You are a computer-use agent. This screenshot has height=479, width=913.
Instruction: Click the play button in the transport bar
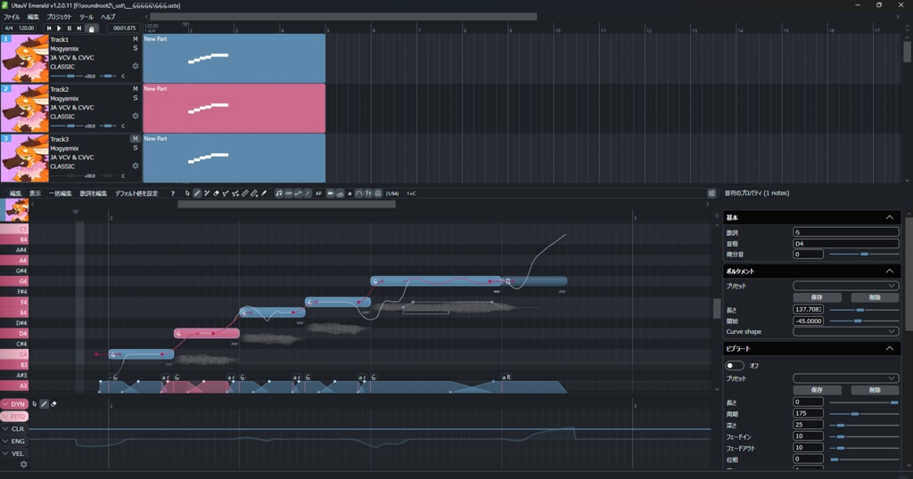pyautogui.click(x=59, y=28)
